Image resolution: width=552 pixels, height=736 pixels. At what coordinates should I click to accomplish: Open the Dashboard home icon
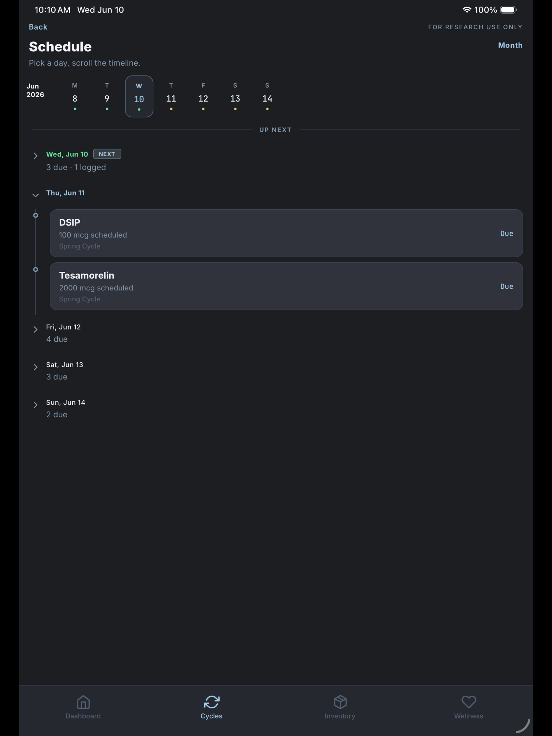pyautogui.click(x=83, y=702)
